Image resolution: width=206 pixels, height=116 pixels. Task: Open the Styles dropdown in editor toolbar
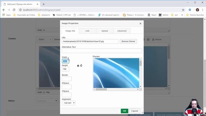(x=45, y=39)
